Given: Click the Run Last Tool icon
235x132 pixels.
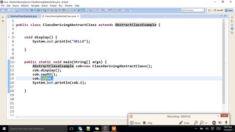Looking at the screenshot, I should (x=45, y=10).
